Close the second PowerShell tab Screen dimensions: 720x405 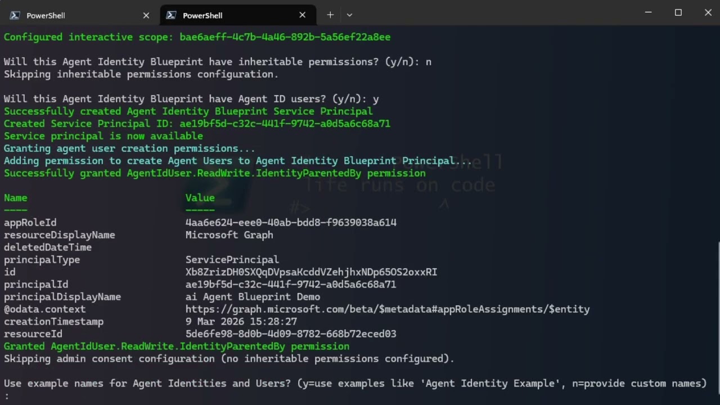click(303, 15)
